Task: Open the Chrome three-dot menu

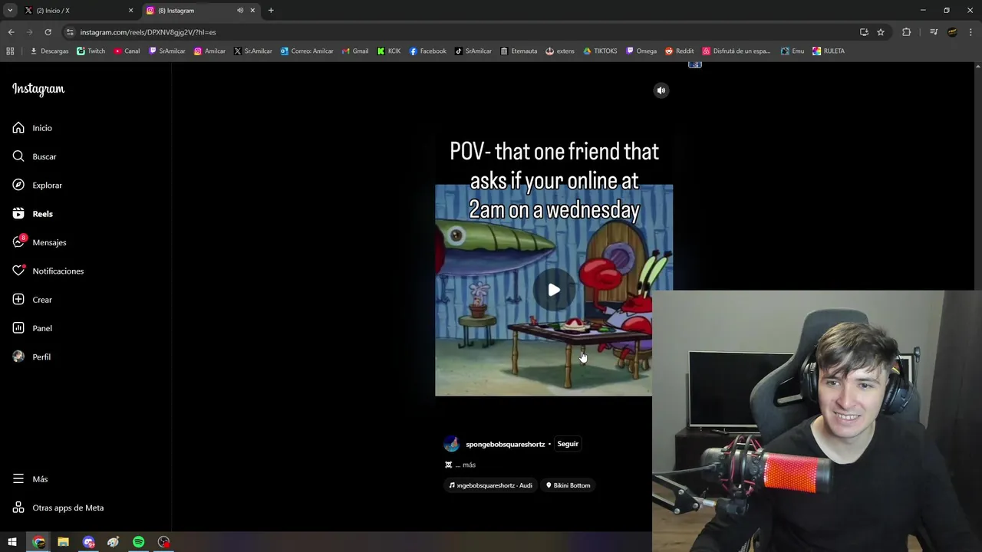Action: [x=970, y=32]
